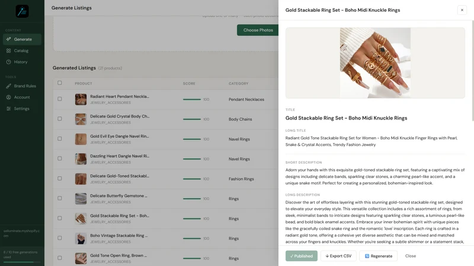Click the 'Delicate Gold Crystal Body Ch...' product name

click(x=120, y=116)
